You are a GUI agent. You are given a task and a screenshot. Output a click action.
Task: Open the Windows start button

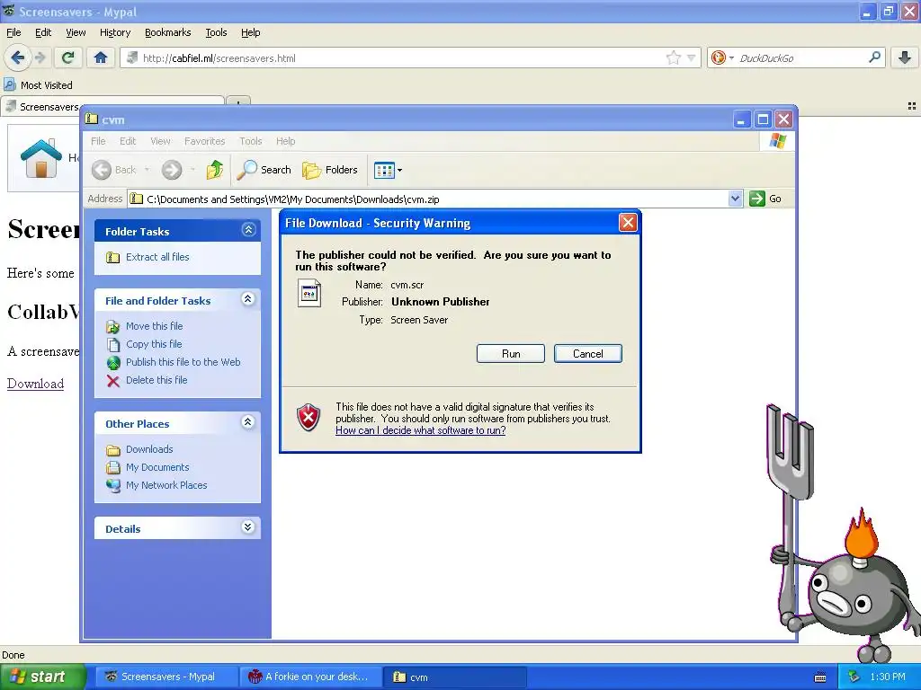click(x=42, y=677)
